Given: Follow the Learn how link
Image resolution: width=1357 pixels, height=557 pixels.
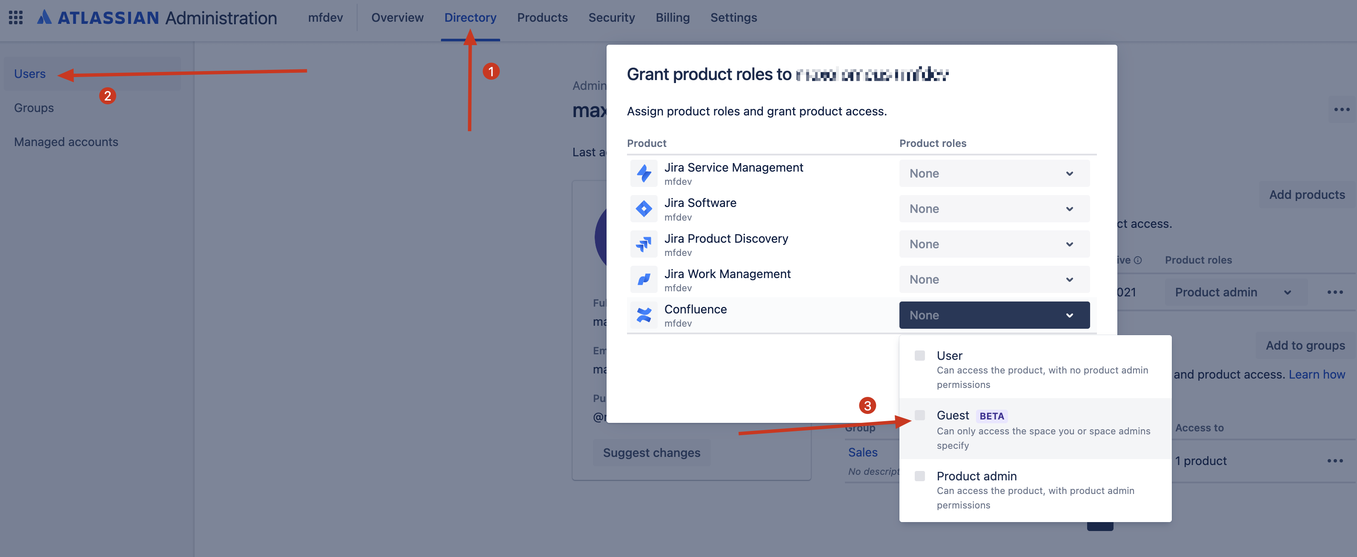Looking at the screenshot, I should (x=1317, y=374).
